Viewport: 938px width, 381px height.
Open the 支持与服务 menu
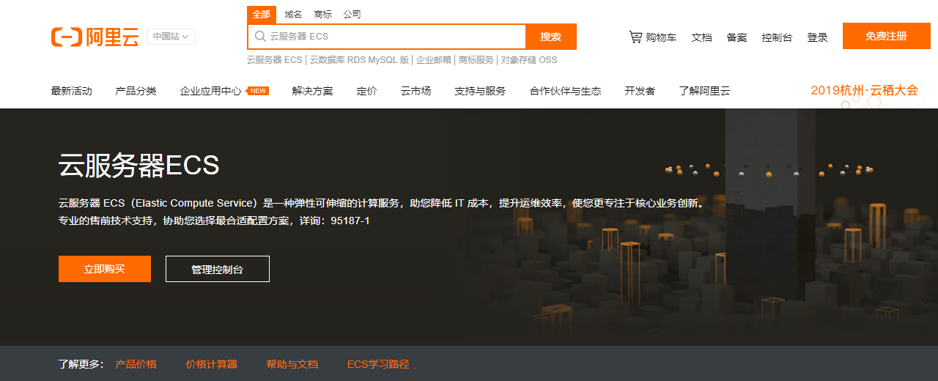click(480, 91)
